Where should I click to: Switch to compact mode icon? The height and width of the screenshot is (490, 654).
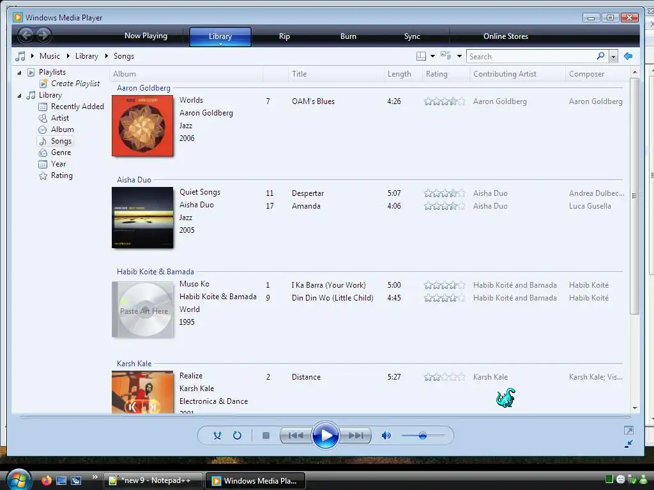[x=628, y=444]
